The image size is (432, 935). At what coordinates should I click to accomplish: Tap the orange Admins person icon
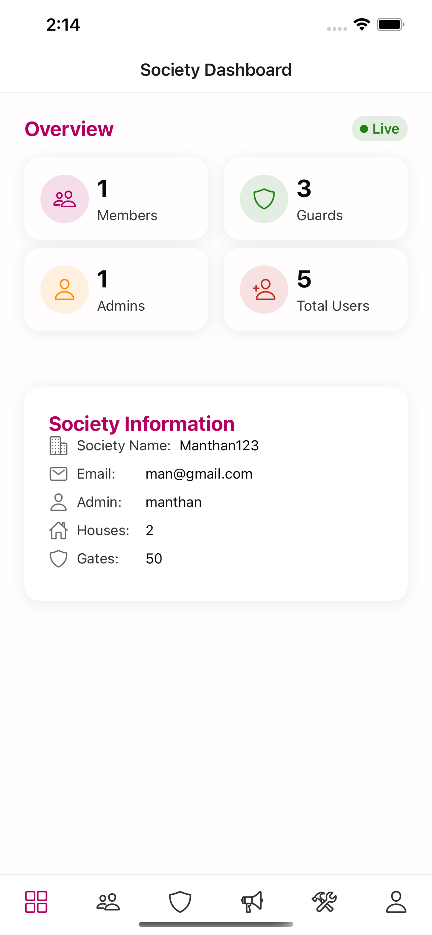tap(65, 289)
